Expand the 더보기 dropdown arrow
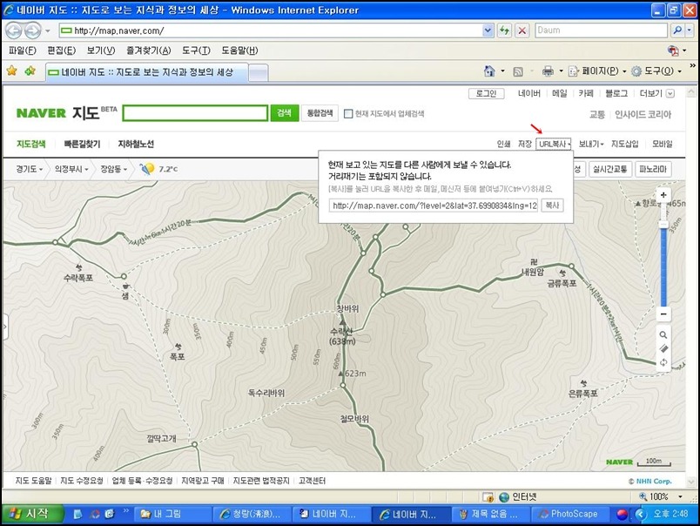 point(670,93)
